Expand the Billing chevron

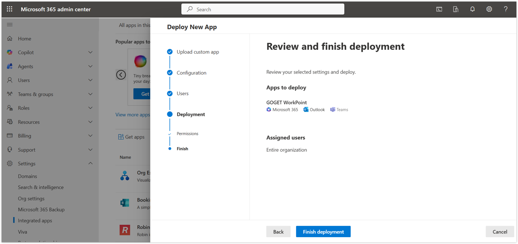(x=90, y=136)
